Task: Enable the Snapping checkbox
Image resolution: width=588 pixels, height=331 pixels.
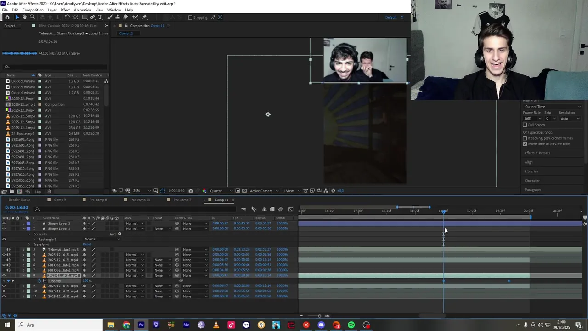Action: (190, 17)
